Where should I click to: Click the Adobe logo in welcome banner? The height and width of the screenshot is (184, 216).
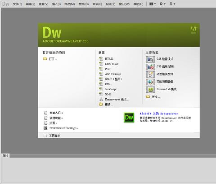[193, 30]
